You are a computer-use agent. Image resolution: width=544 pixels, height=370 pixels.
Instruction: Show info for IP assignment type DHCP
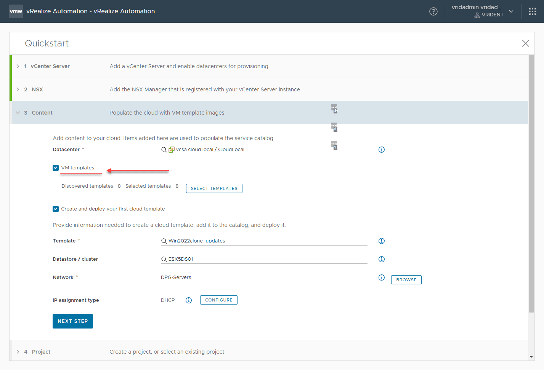(189, 300)
